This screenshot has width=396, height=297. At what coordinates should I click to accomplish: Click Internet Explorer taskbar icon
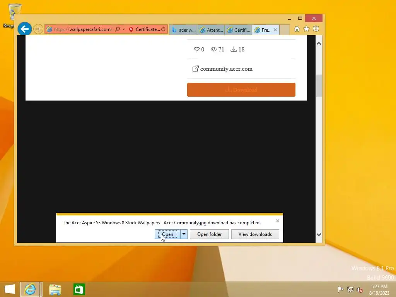(x=30, y=289)
